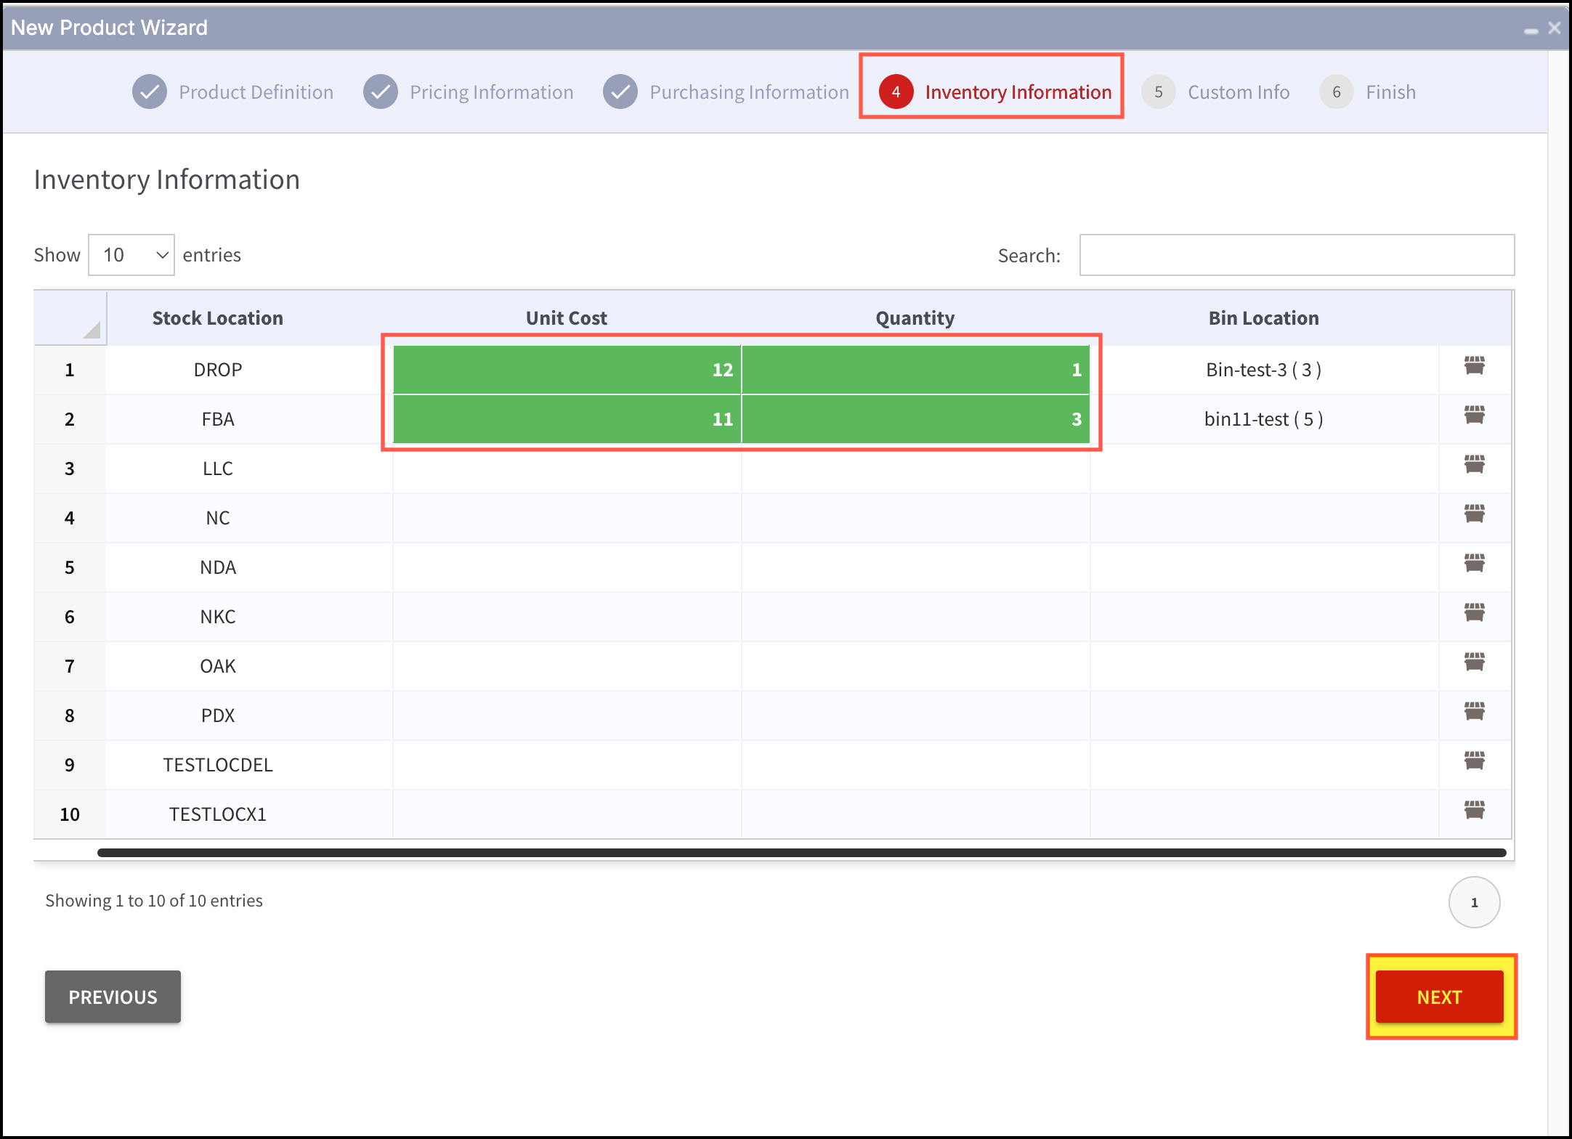Select the PDX stock location cell
Screen dimensions: 1572x1139
click(249, 716)
